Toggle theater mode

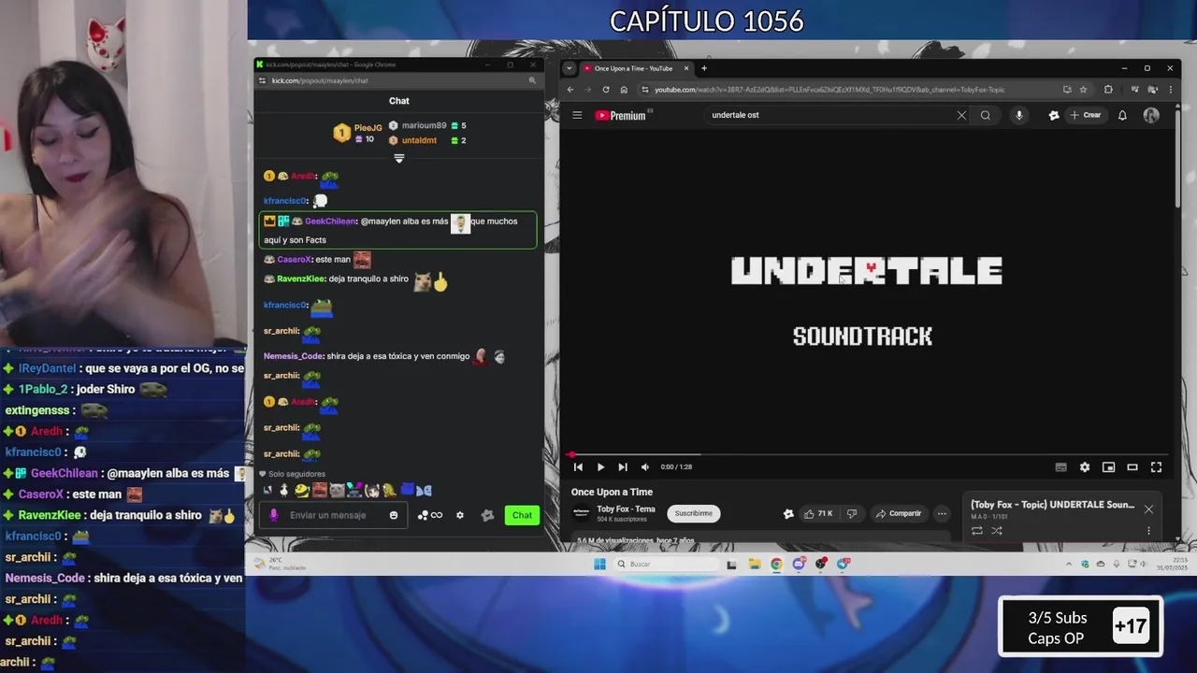(1132, 467)
